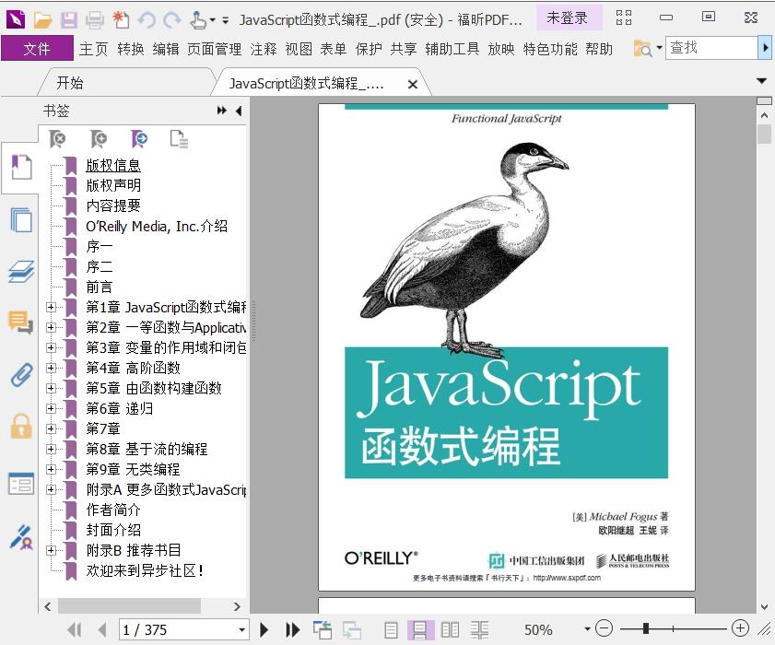The image size is (775, 645).
Task: Click the ribbon display grid icon
Action: coord(624,18)
